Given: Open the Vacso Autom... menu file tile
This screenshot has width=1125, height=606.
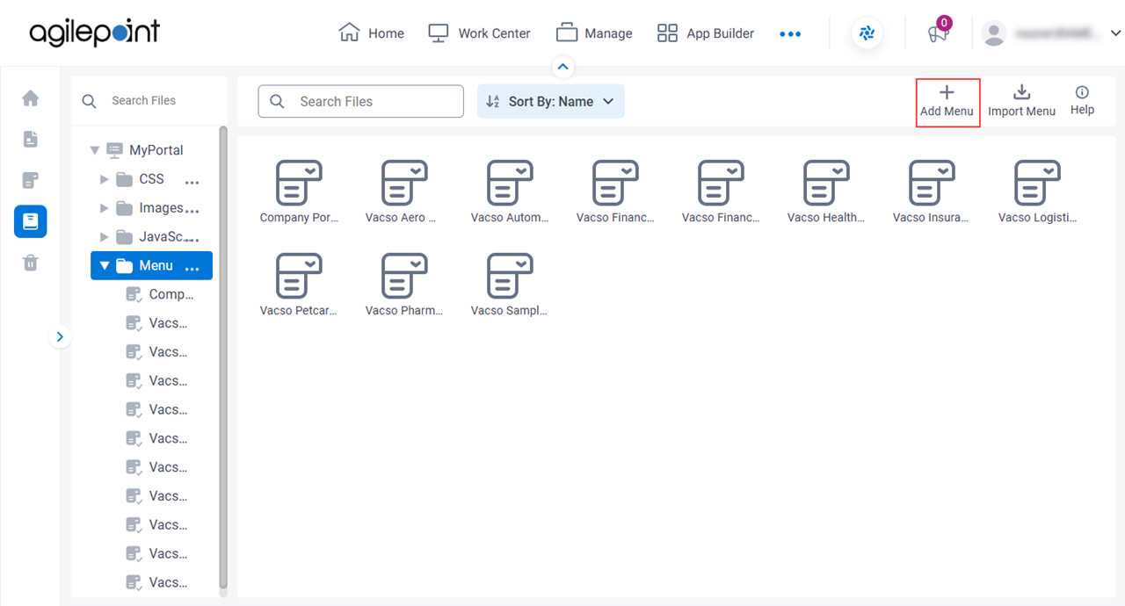Looking at the screenshot, I should coord(510,192).
